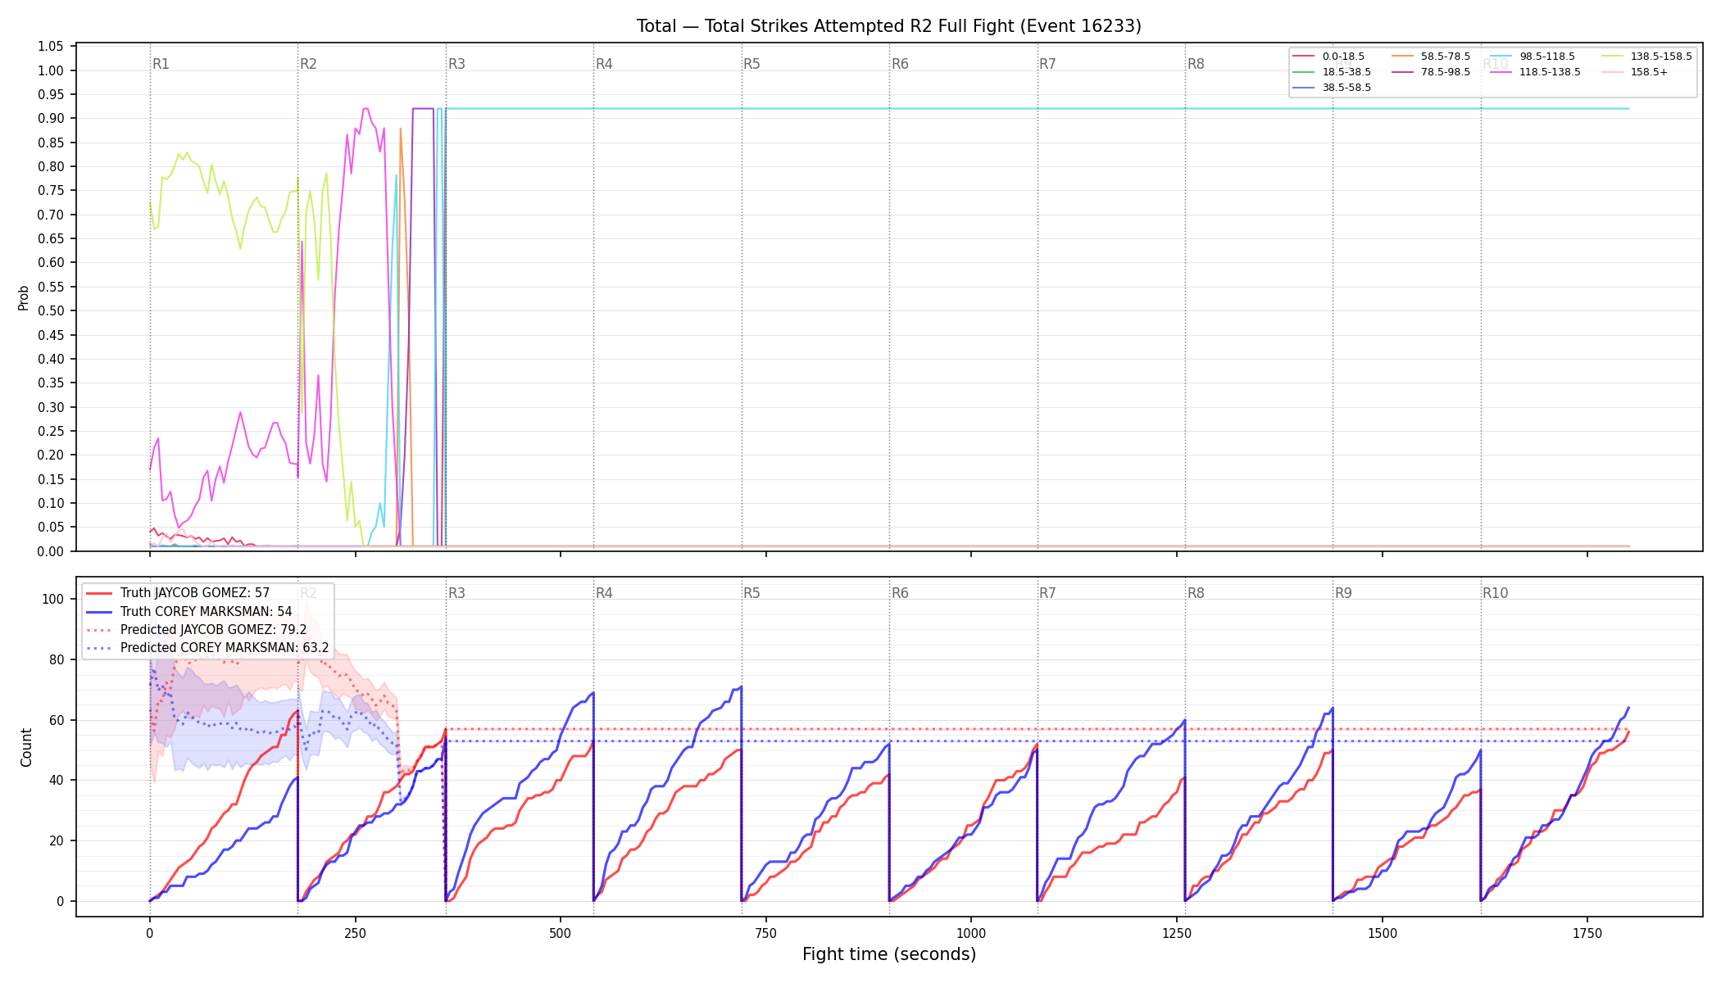This screenshot has height=983, width=1721.
Task: Click the chart title text
Action: coord(889,26)
